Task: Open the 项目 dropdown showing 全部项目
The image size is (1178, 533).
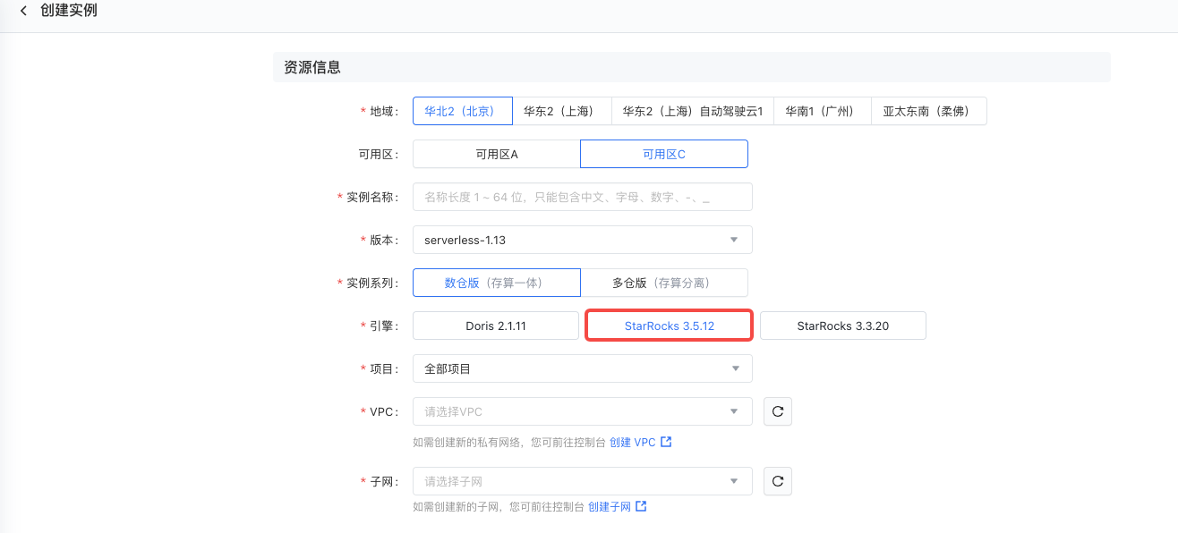Action: pos(583,368)
